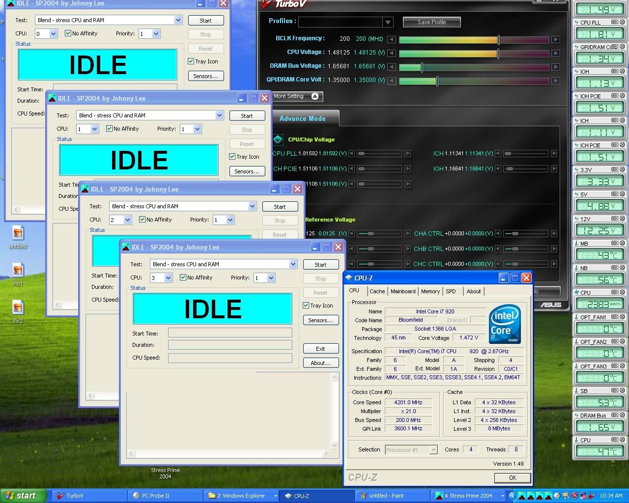Image resolution: width=629 pixels, height=503 pixels.
Task: Click Save Profile in TurboV
Action: point(432,22)
